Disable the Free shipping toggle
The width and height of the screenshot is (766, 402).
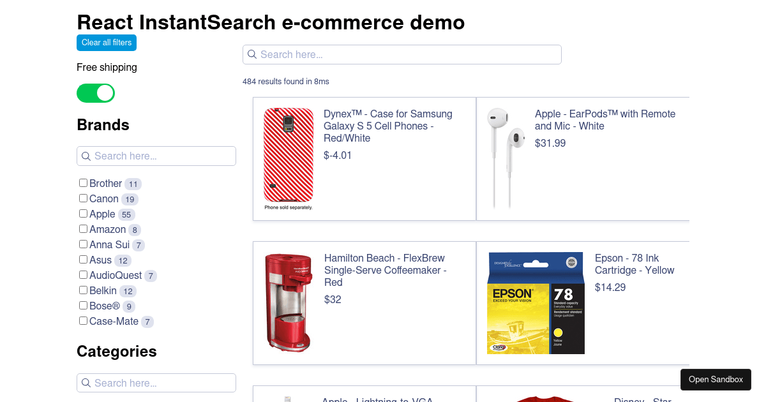(x=96, y=93)
